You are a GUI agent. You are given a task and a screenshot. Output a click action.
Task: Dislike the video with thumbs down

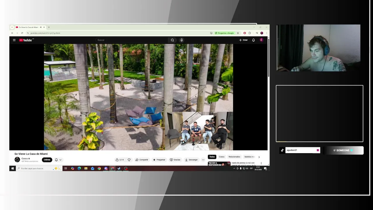point(129,160)
